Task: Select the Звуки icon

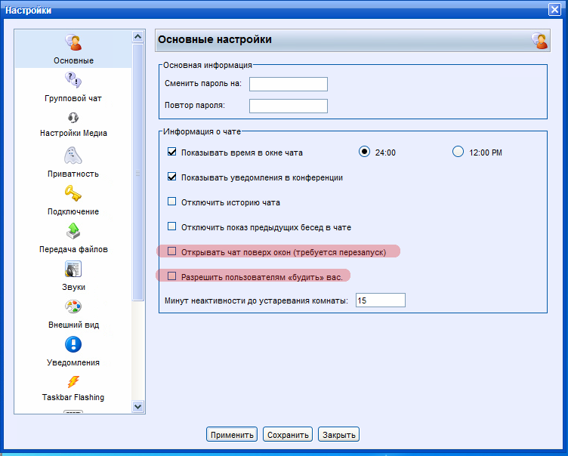Action: (73, 269)
